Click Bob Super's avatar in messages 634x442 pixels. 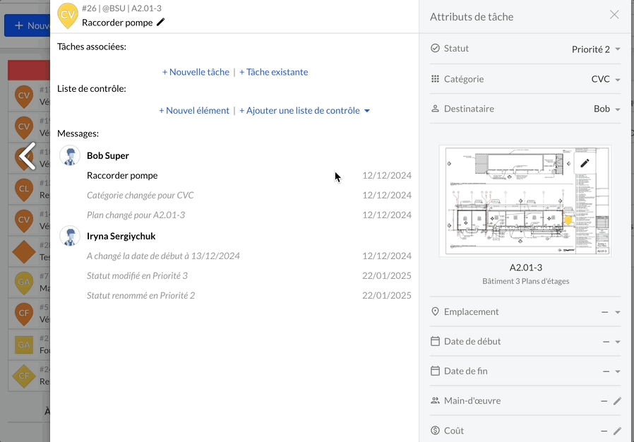tap(70, 156)
